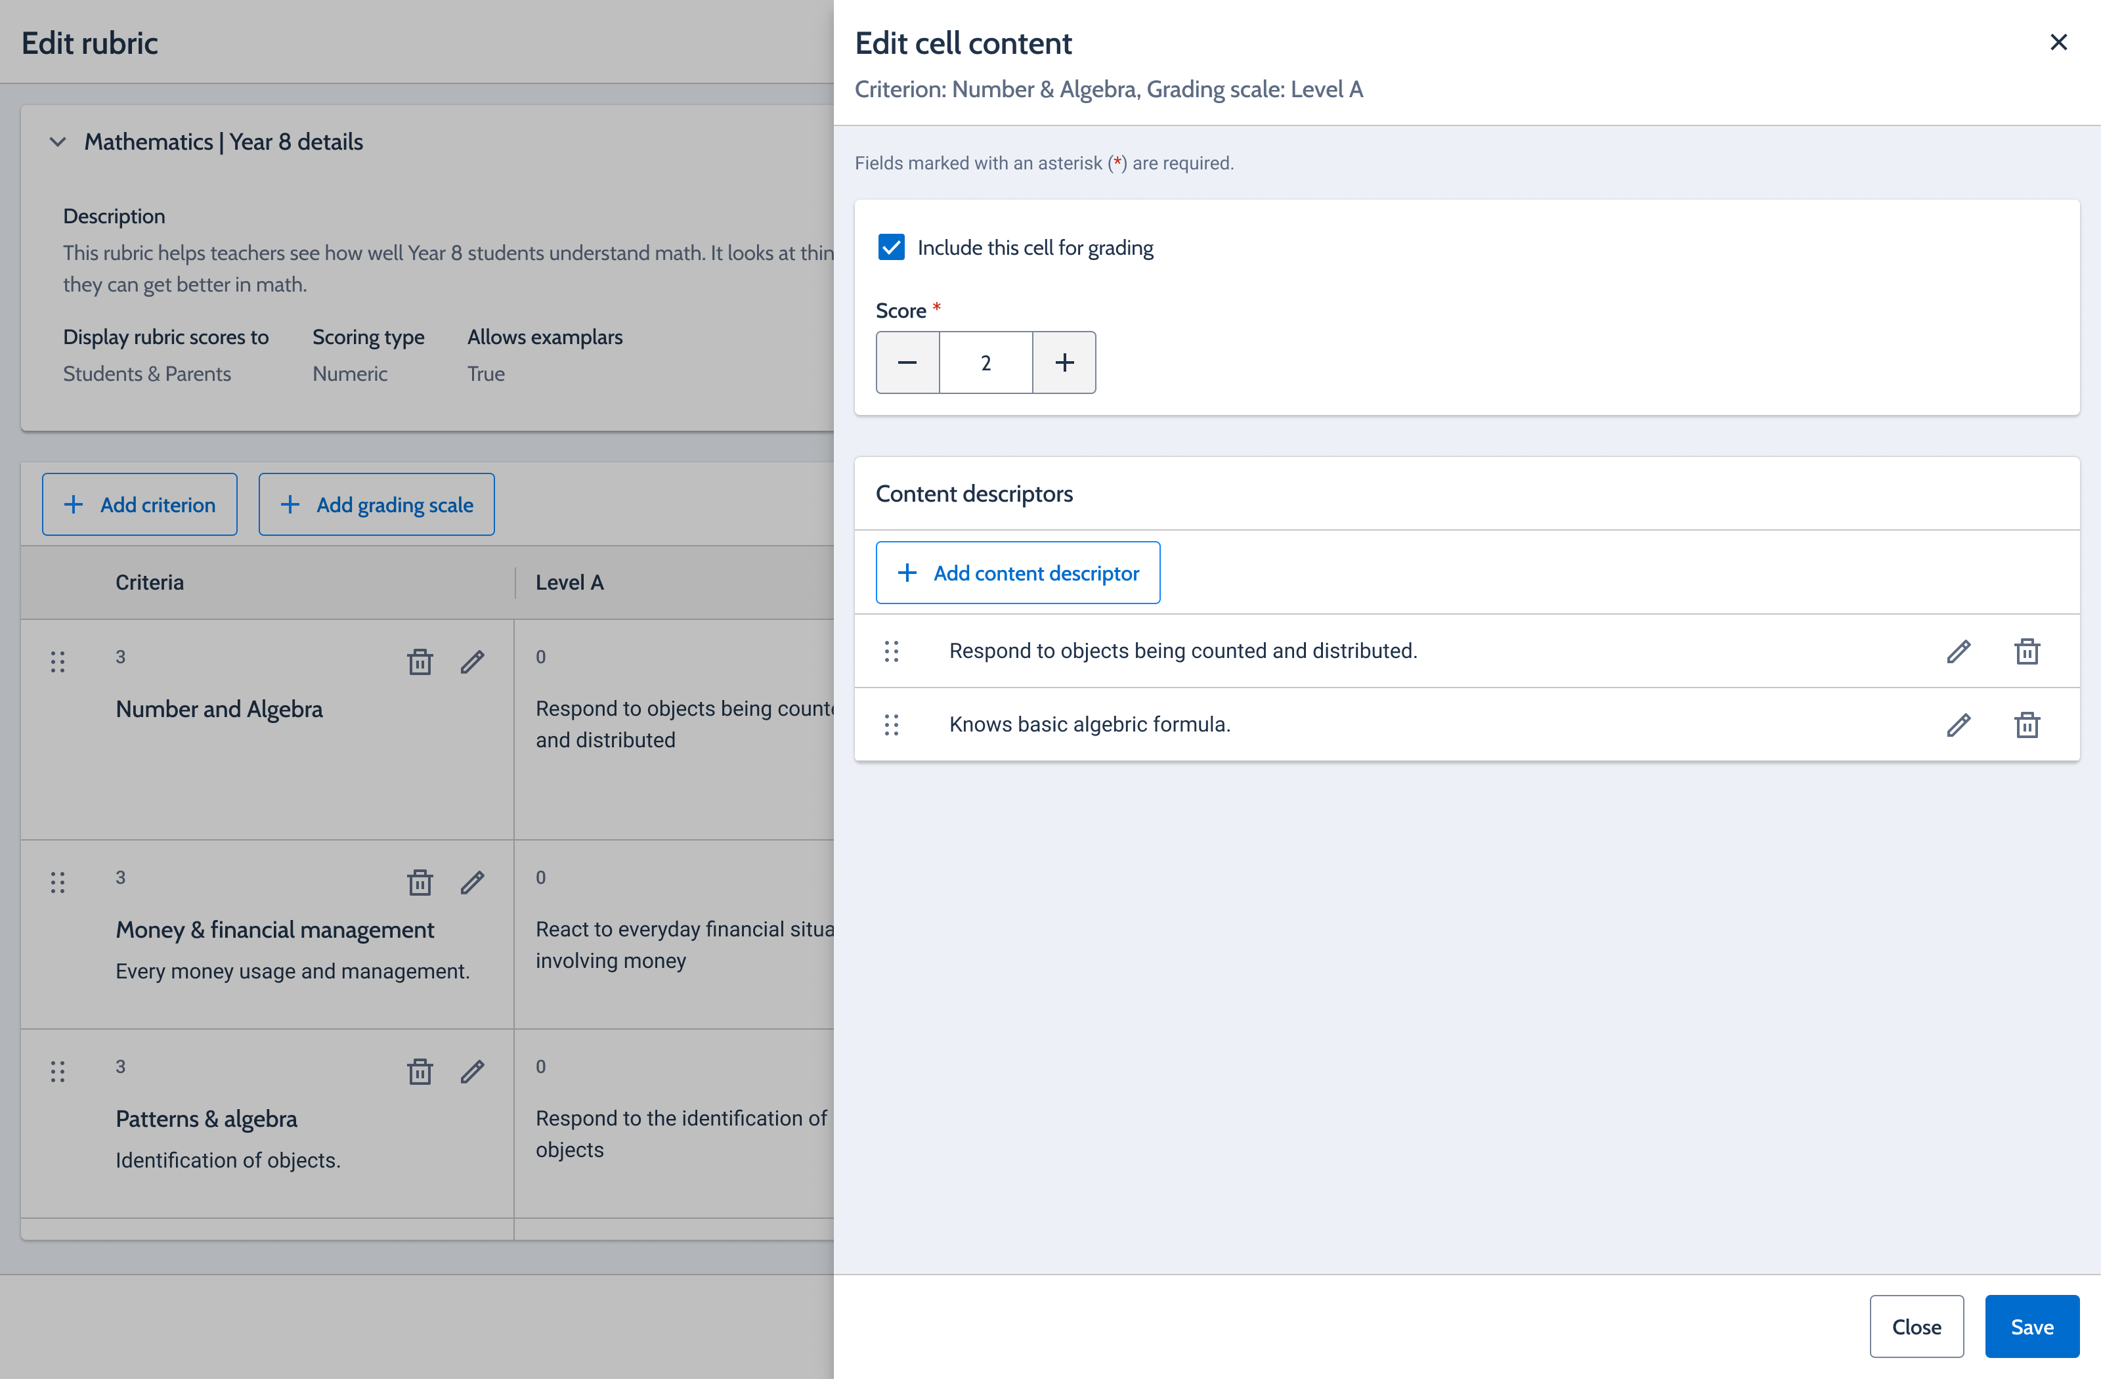The width and height of the screenshot is (2101, 1379).
Task: Edit 'Knows basic algebric formula' descriptor
Action: [x=1958, y=725]
